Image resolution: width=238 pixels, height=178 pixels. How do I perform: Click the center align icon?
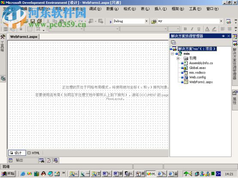pos(229,29)
